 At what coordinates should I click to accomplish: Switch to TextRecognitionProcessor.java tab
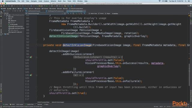55,11
